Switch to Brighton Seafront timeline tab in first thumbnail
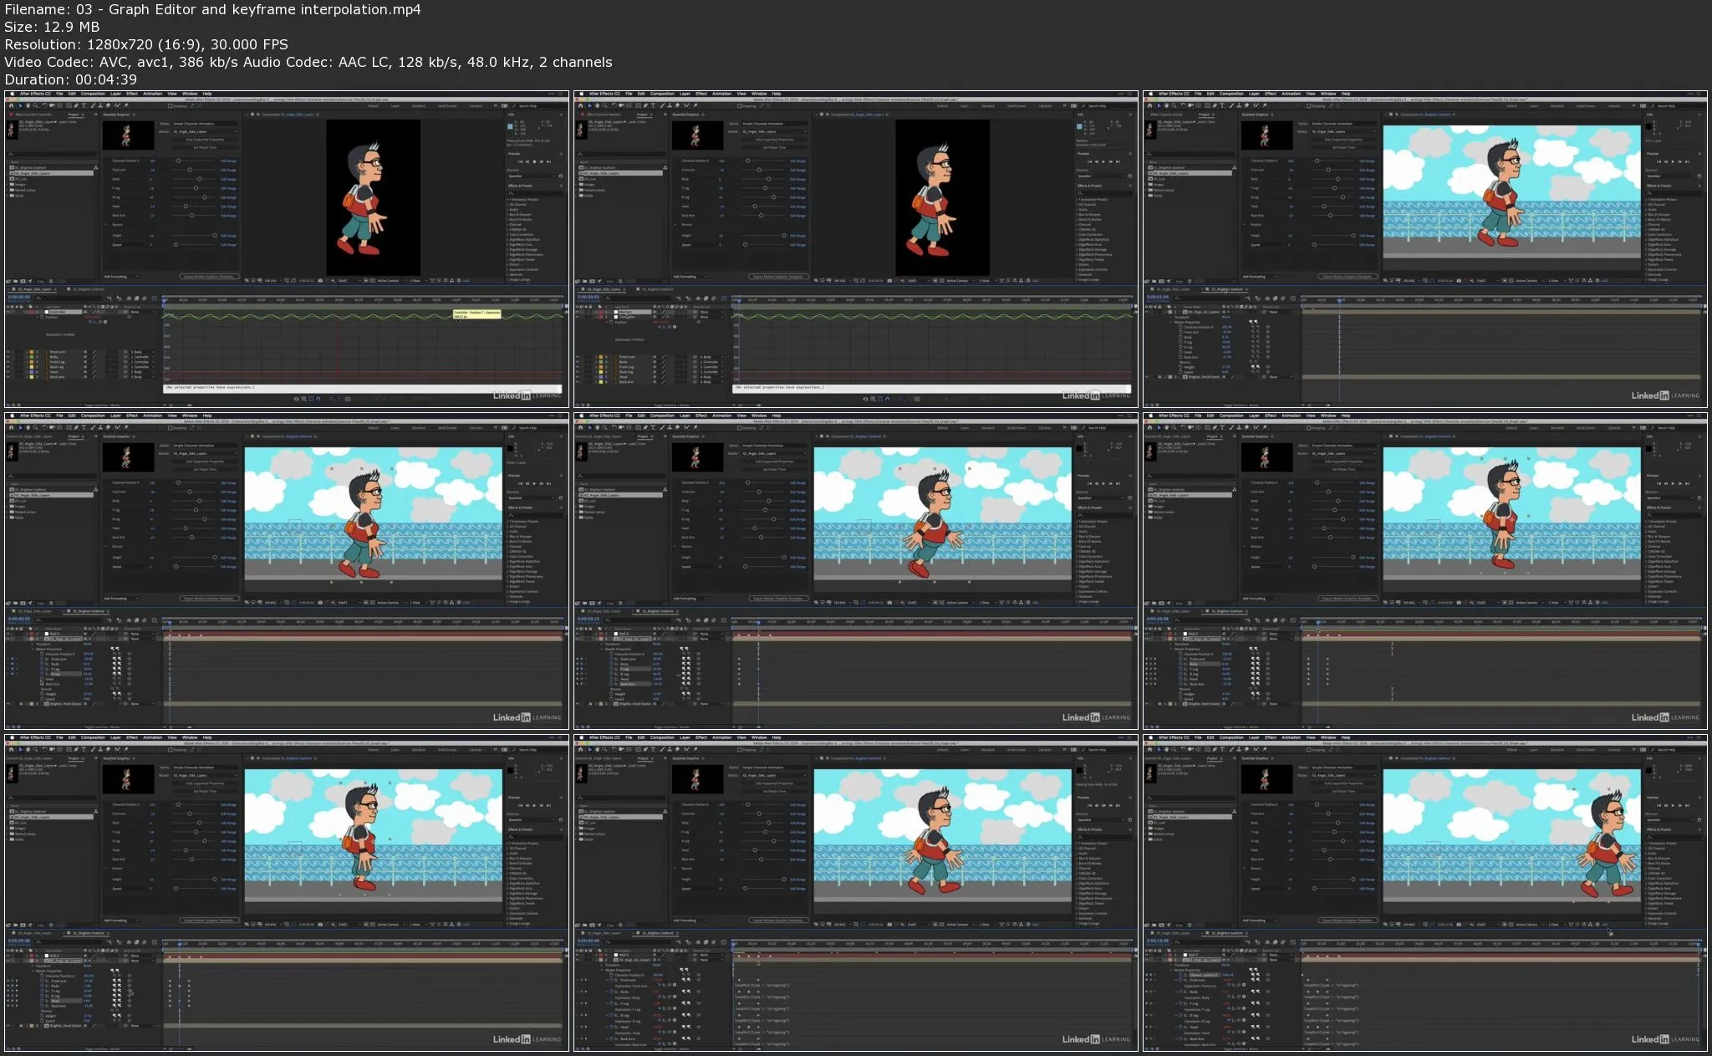 point(89,289)
